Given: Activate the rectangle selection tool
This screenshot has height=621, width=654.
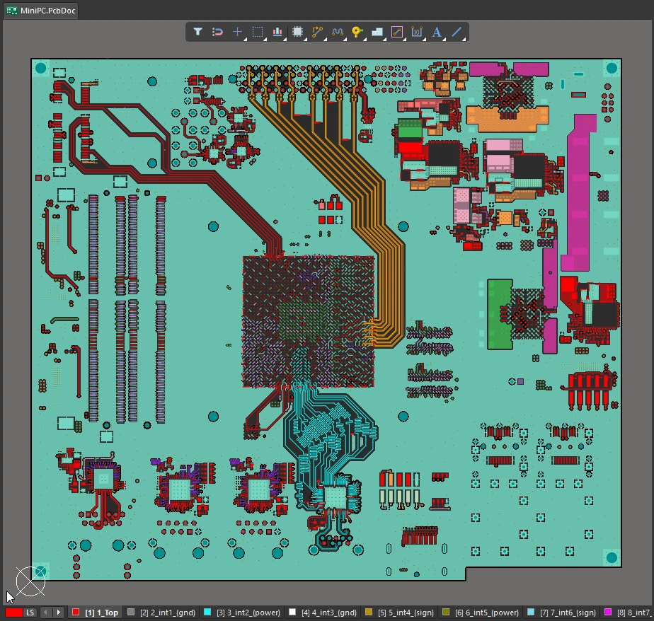Looking at the screenshot, I should [x=258, y=32].
